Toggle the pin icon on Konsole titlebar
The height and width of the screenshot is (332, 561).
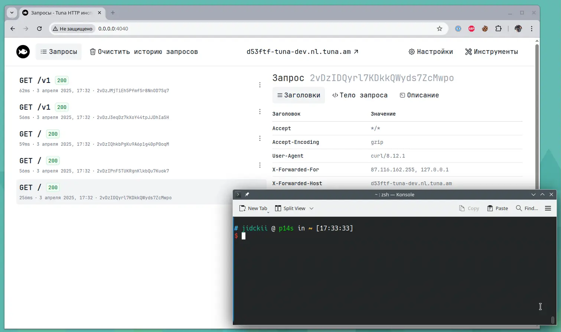coord(247,194)
